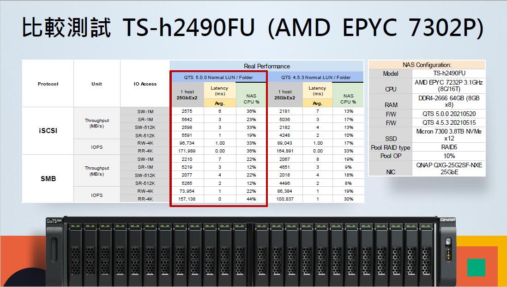
Task: Click the "Micron 7300 3.8TB NVMe x12" SSD value
Action: [449, 135]
